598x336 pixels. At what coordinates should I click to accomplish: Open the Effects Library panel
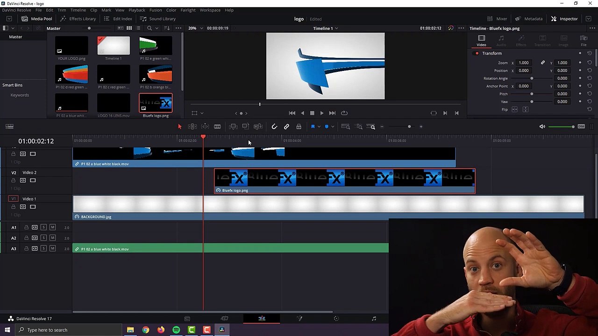pos(78,19)
